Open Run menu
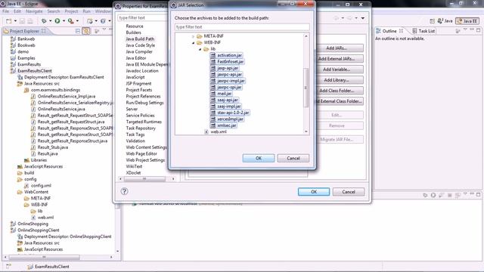Viewport: 484px width, 272px height. click(x=86, y=11)
